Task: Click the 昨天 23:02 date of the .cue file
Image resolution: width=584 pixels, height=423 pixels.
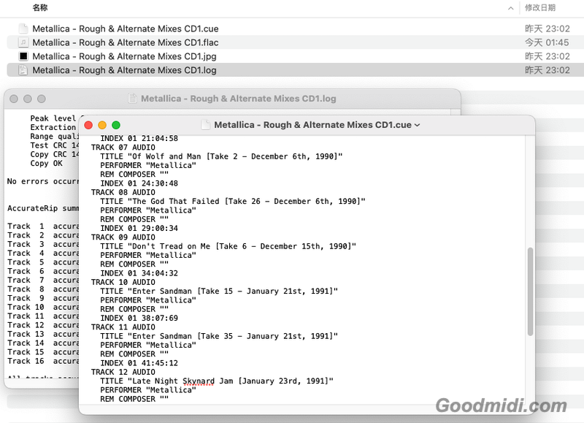Action: tap(547, 28)
